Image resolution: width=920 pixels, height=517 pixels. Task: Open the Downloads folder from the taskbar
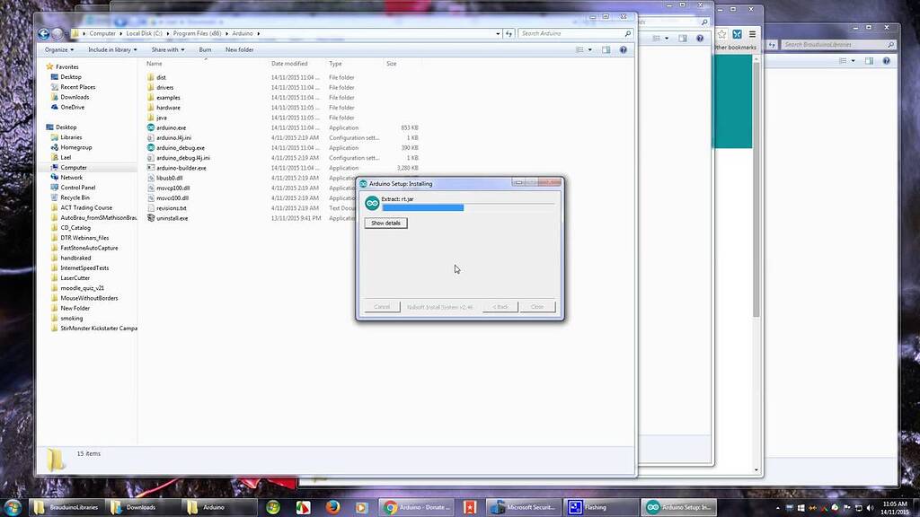click(139, 507)
